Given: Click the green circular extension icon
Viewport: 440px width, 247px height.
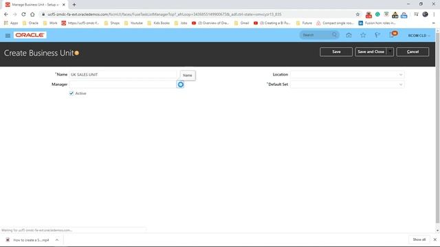Looking at the screenshot, I should (377, 14).
